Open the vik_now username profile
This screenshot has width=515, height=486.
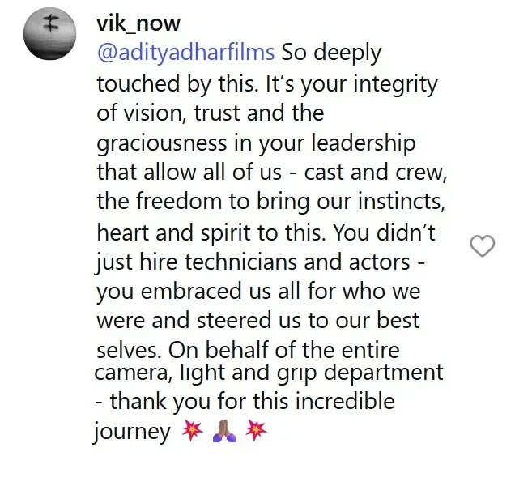pos(138,23)
